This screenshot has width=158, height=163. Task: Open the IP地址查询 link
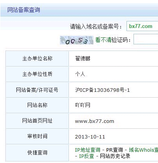click(88, 150)
